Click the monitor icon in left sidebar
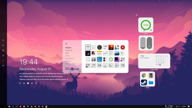 [3, 40]
